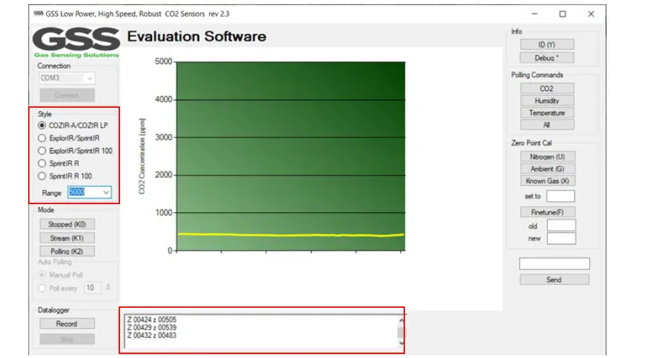Click the output log scrollbar down arrow
659x358 pixels.
pos(401,343)
